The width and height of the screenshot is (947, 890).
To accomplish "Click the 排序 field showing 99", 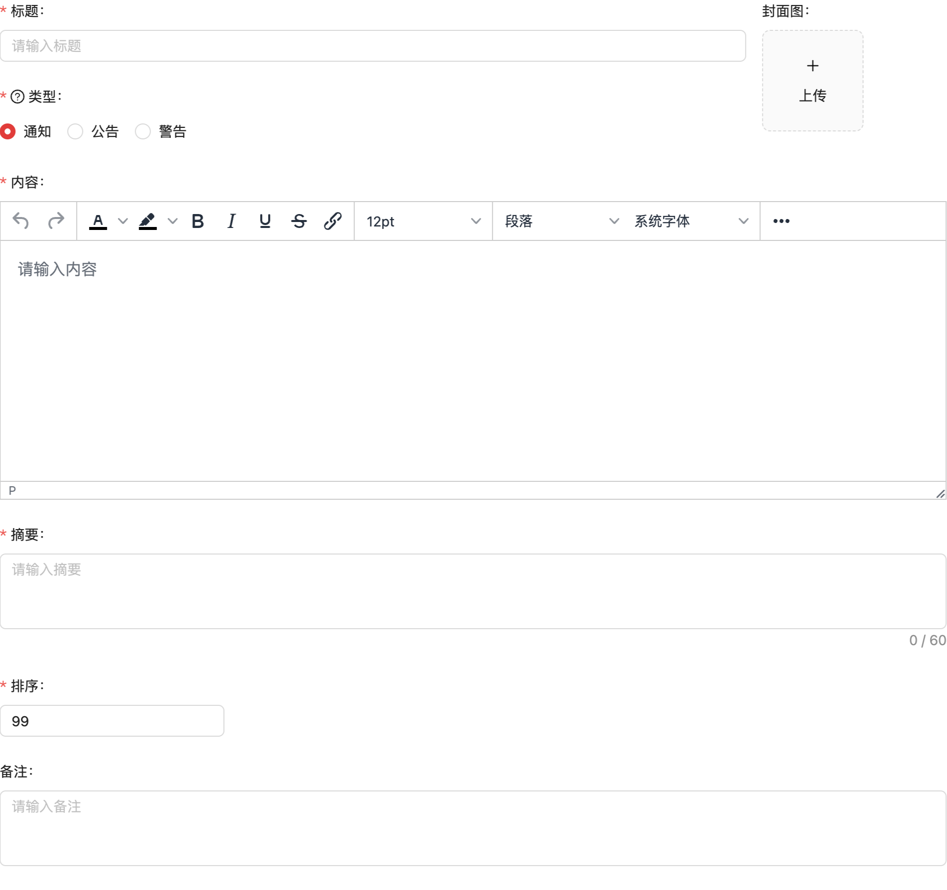I will (x=112, y=721).
